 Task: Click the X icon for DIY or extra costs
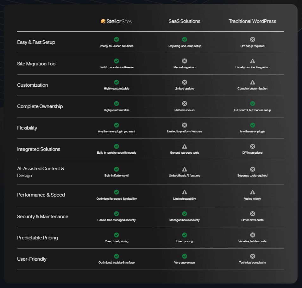[252, 213]
